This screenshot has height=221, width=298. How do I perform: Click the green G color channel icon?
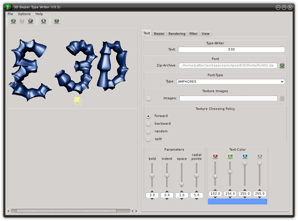tap(230, 156)
